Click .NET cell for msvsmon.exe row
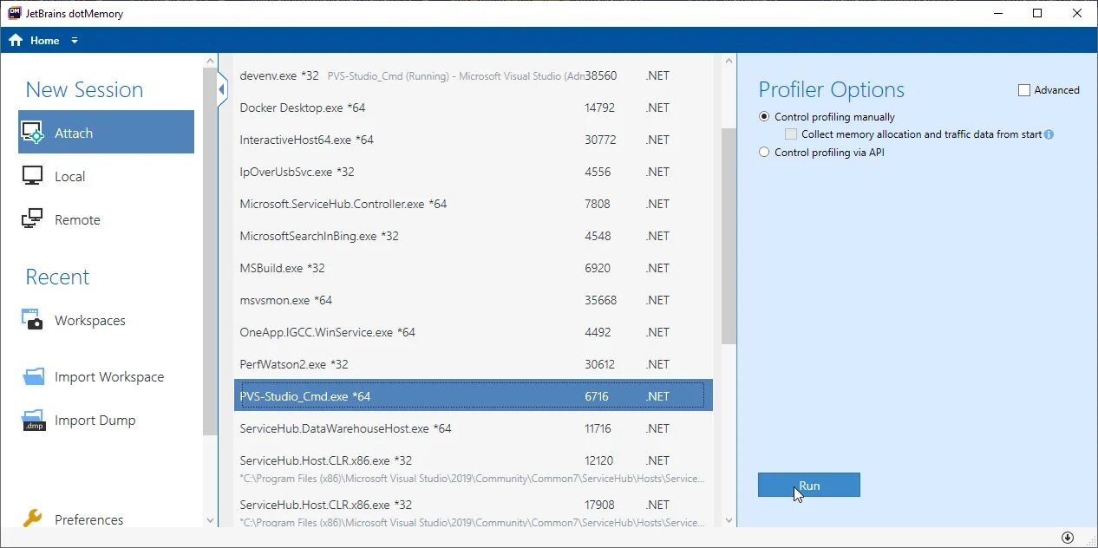 tap(657, 300)
